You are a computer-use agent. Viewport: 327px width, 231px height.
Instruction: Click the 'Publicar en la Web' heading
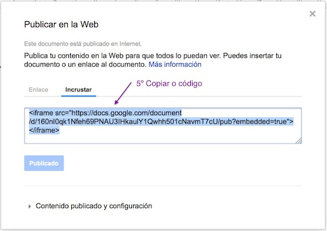tap(61, 24)
